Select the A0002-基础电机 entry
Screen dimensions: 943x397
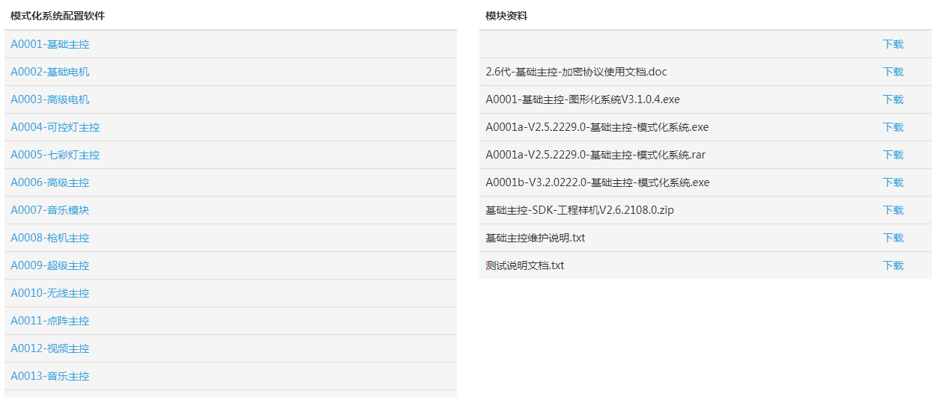[x=49, y=72]
